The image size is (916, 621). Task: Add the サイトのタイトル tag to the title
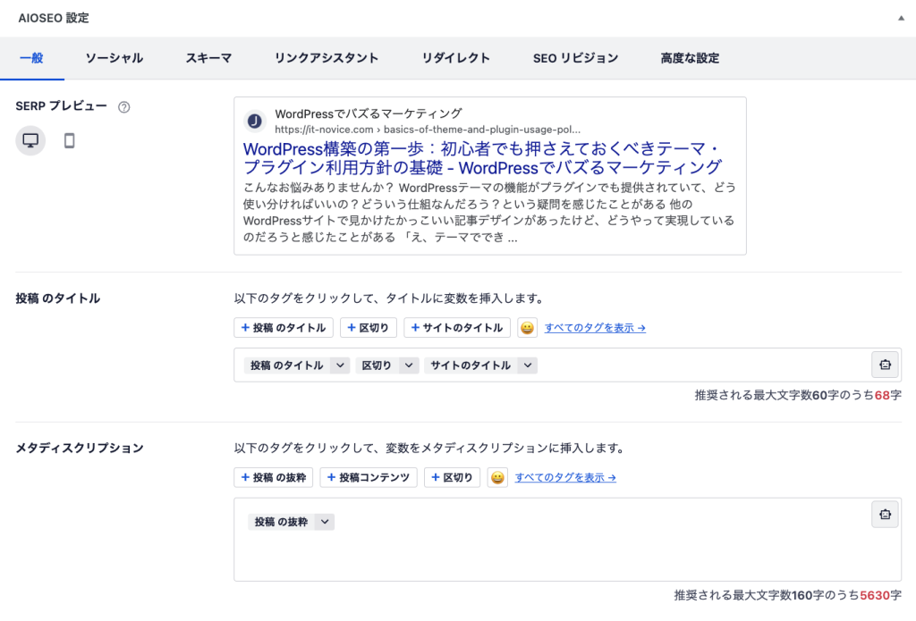(456, 327)
